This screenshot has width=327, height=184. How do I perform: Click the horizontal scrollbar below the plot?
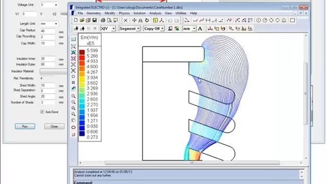(192, 163)
